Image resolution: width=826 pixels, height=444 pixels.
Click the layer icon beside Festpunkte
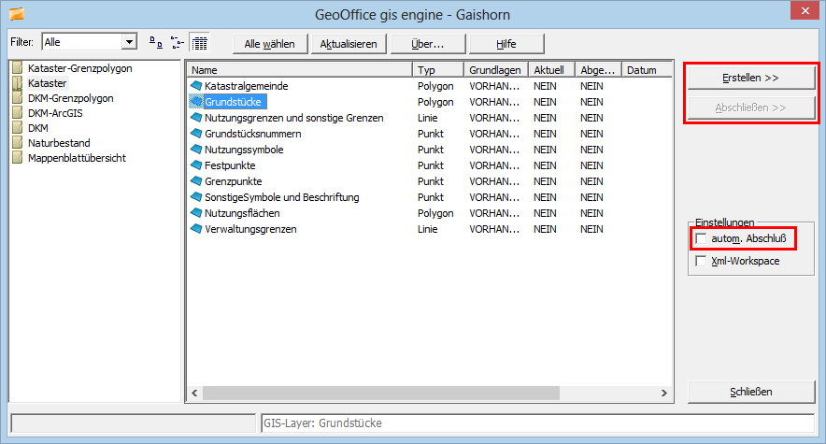click(196, 165)
